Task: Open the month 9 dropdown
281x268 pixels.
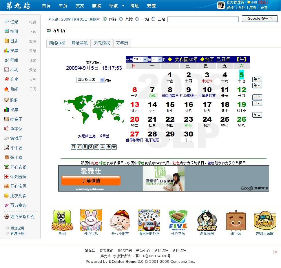Action: click(x=157, y=59)
